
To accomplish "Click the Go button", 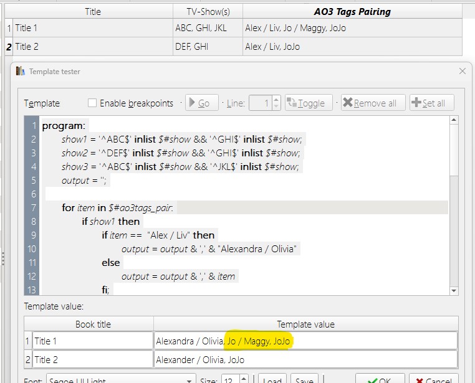I will coord(202,103).
